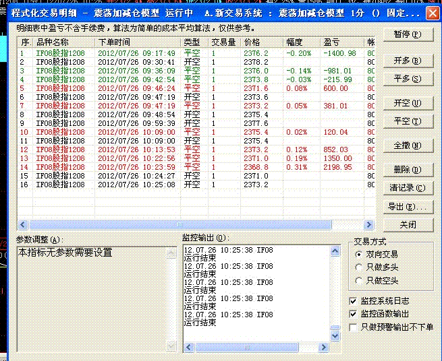The image size is (442, 361).
Task: Click the 参数调整 box down scroll arrow
Action: (171, 346)
